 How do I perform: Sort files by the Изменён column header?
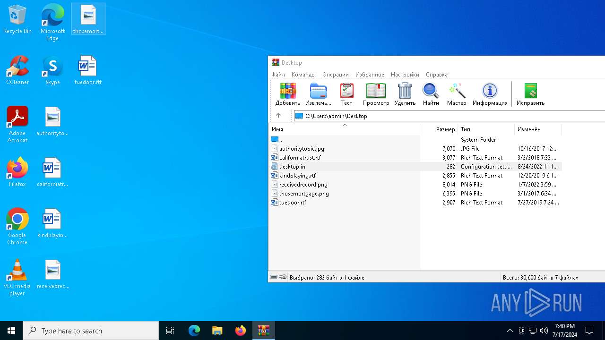click(x=538, y=129)
